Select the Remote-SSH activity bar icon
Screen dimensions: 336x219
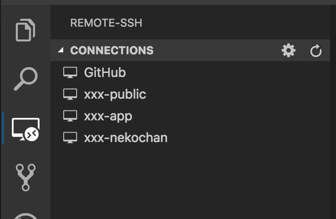click(26, 130)
